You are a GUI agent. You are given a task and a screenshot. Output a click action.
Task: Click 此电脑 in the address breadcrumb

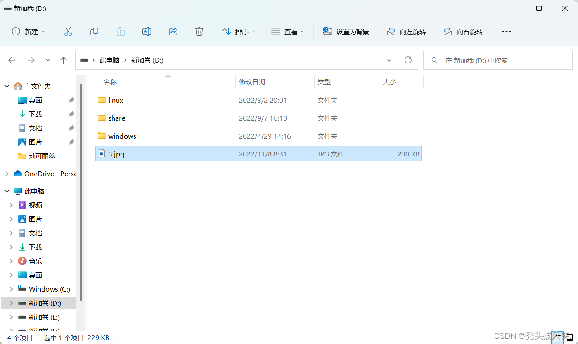tap(109, 60)
